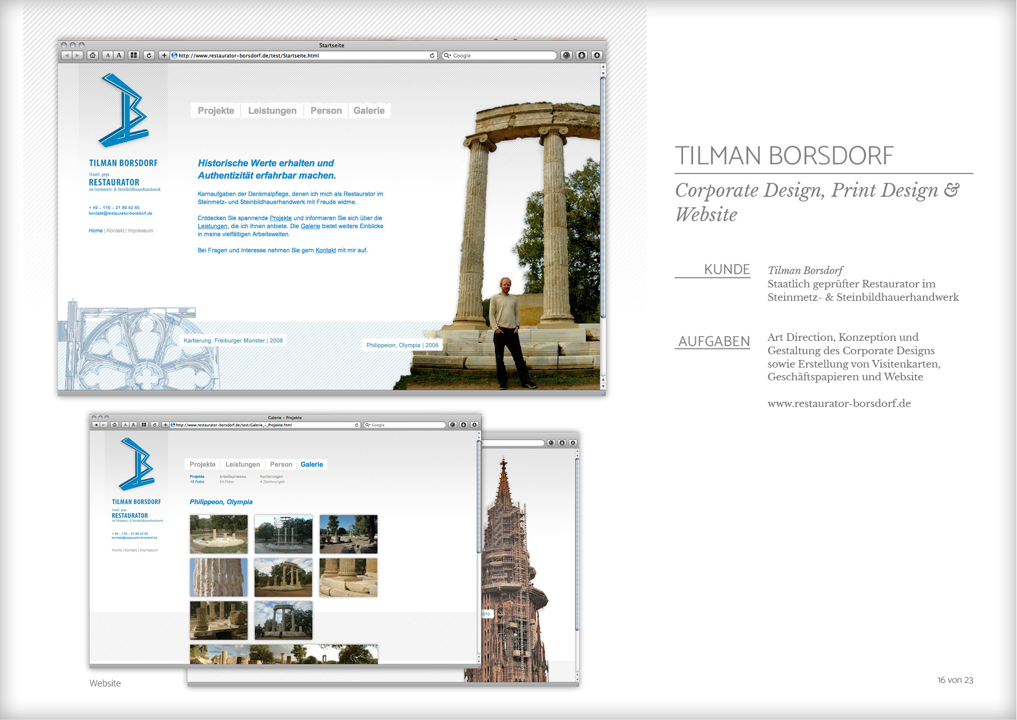Click the larger text size 'A' button in Startseite toolbar
The width and height of the screenshot is (1017, 720).
pos(119,56)
